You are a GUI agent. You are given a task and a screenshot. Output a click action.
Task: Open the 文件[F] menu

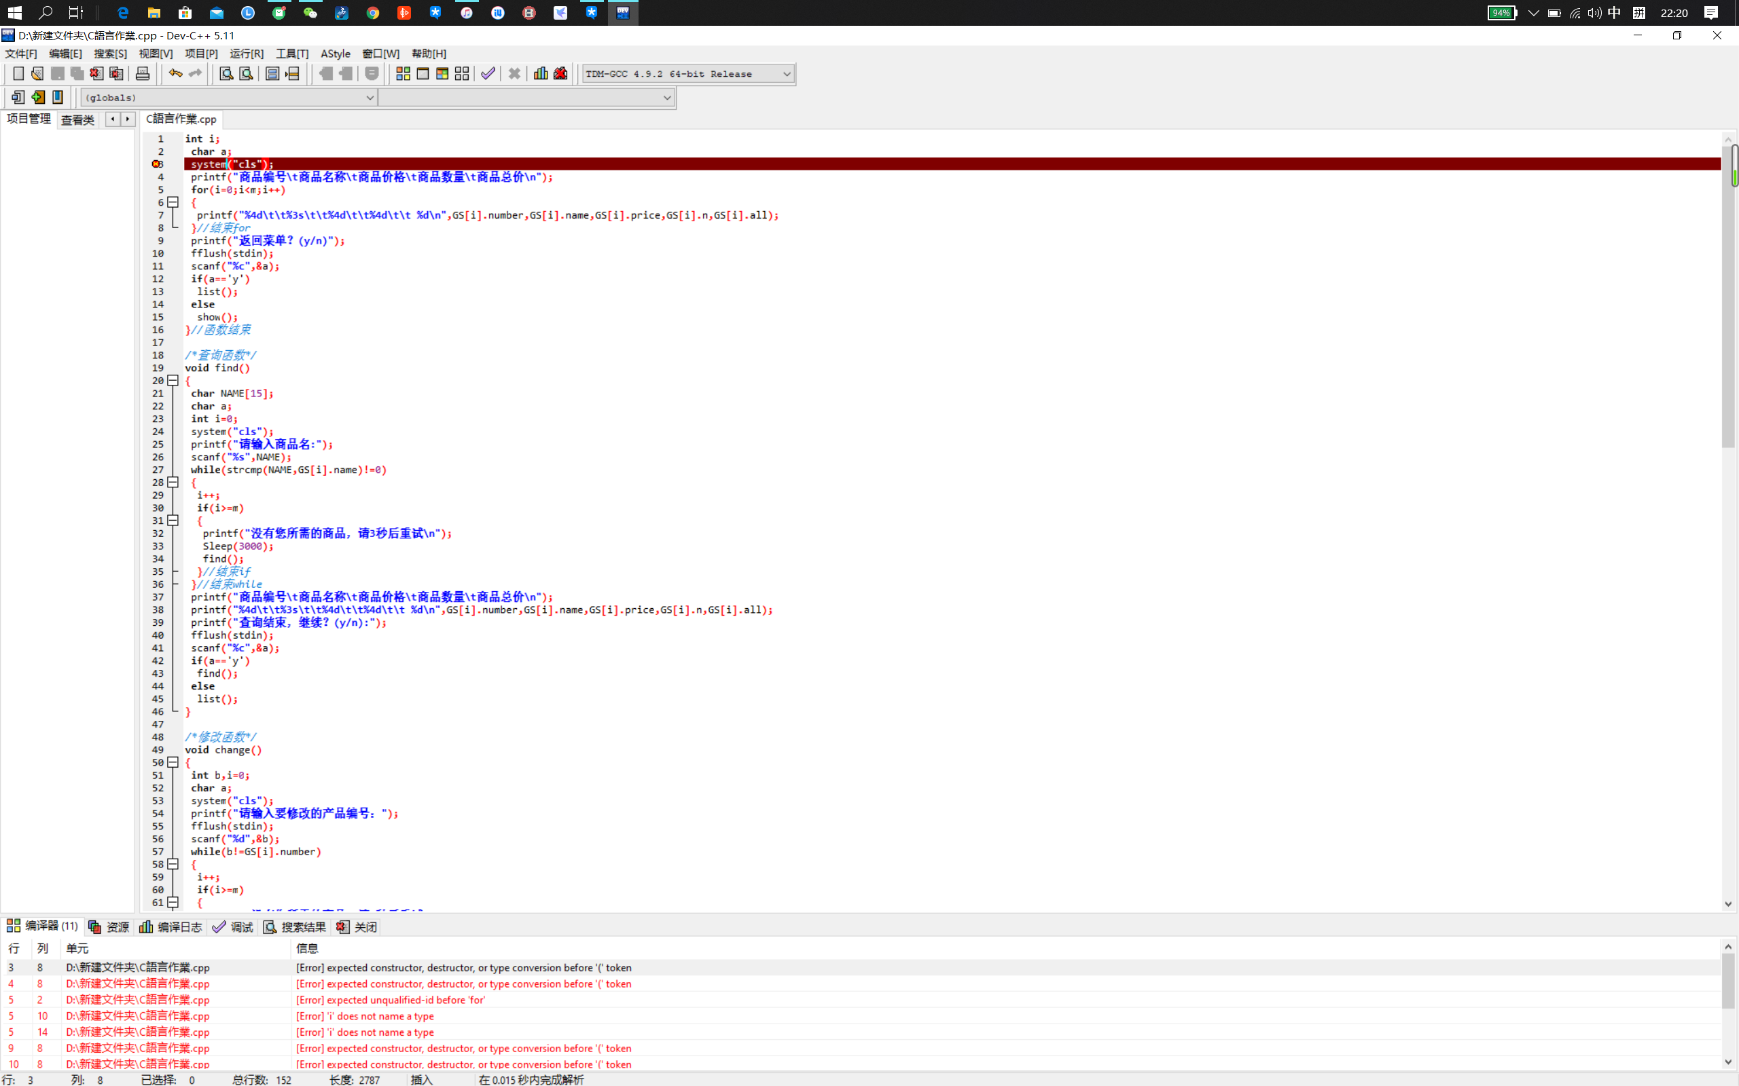tap(21, 54)
